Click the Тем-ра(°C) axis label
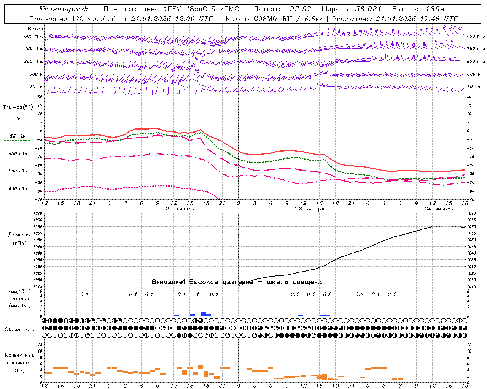Viewport: 487px width, 389px height. click(x=18, y=108)
